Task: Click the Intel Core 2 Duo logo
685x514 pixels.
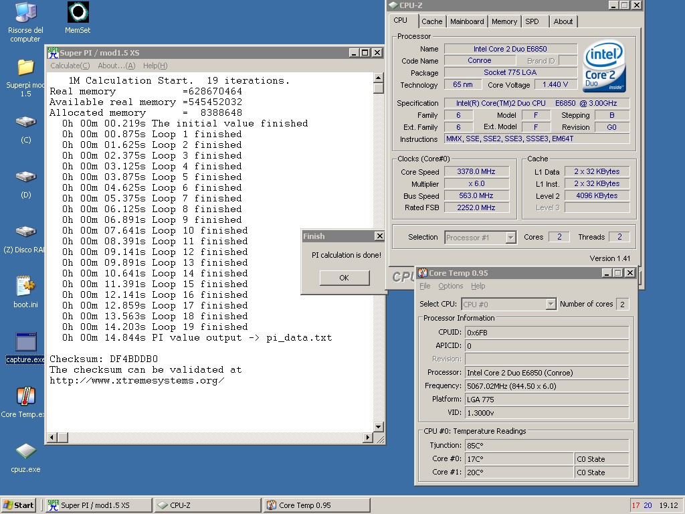Action: click(604, 66)
